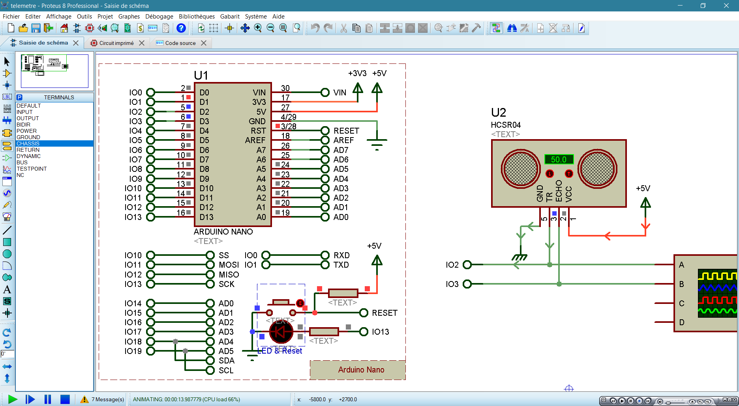Select the Generator Mode sine icon
This screenshot has height=406, width=739.
click(7, 193)
